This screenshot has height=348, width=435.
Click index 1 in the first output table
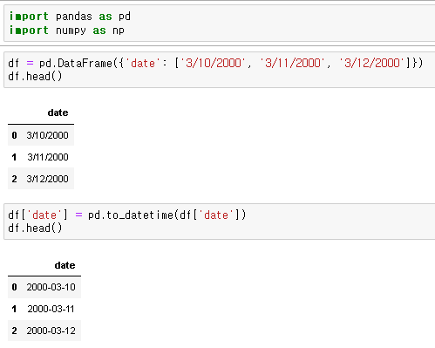(14, 157)
